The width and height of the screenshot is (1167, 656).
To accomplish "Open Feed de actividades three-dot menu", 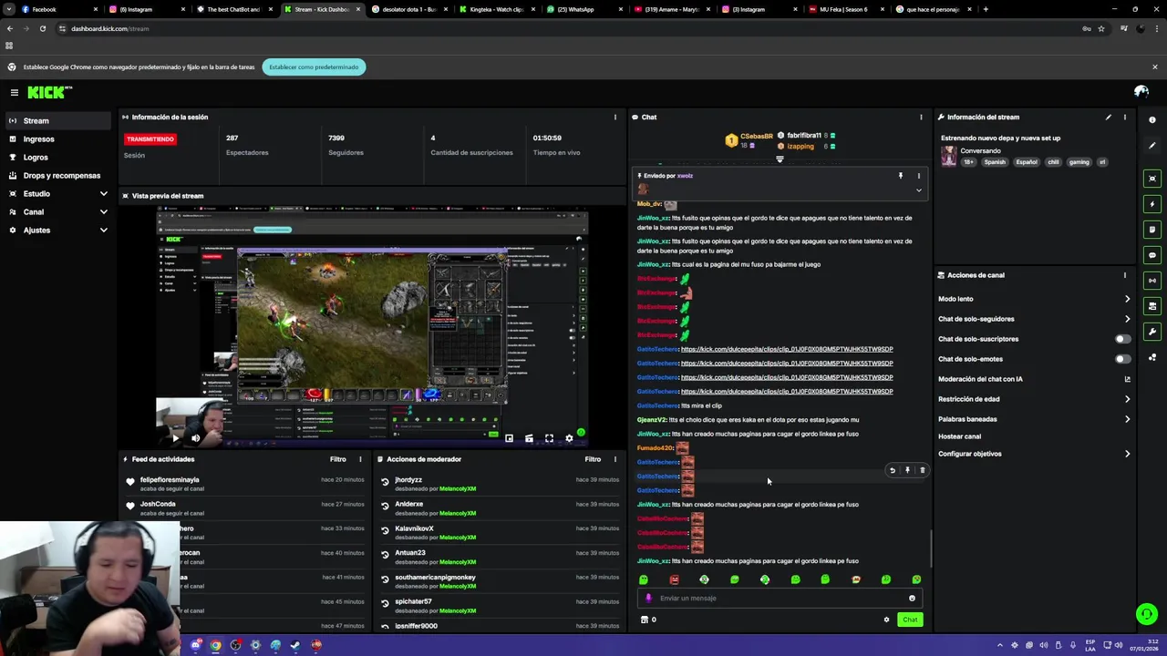I will [360, 459].
